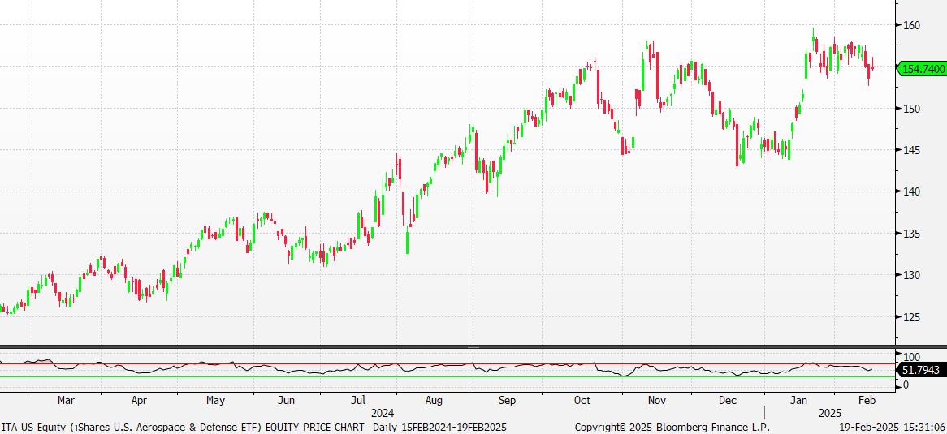Click the Dec month label
The image size is (947, 434).
point(729,400)
